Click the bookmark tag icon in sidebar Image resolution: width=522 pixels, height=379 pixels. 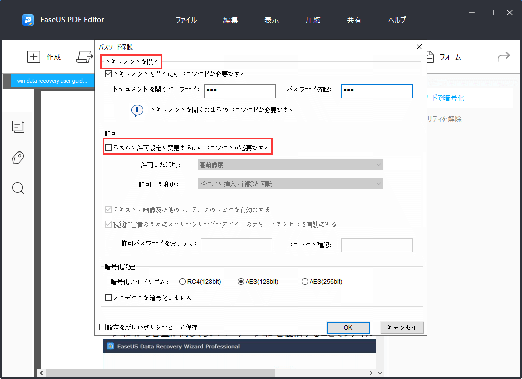18,158
